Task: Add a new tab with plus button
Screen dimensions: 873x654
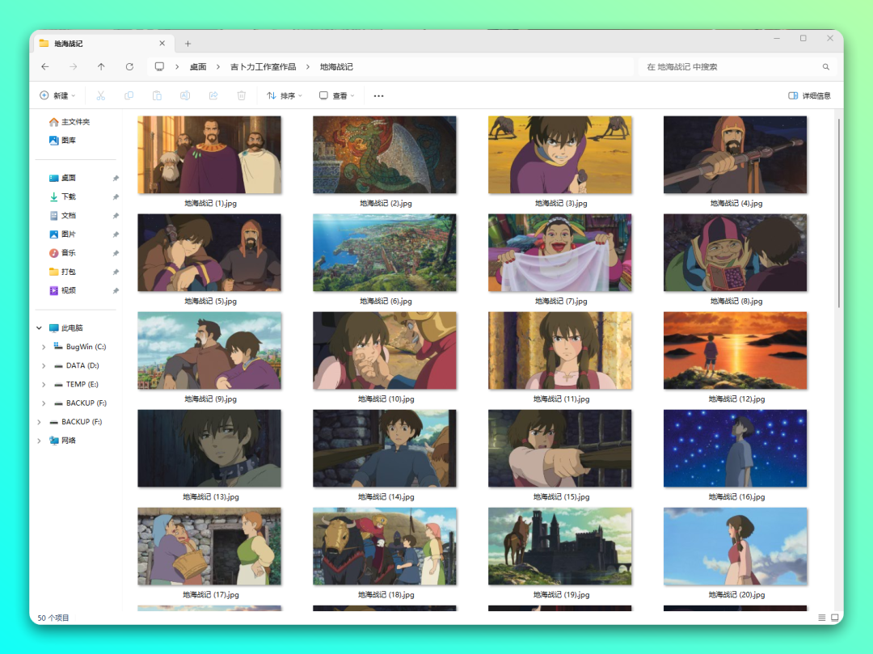Action: click(188, 44)
